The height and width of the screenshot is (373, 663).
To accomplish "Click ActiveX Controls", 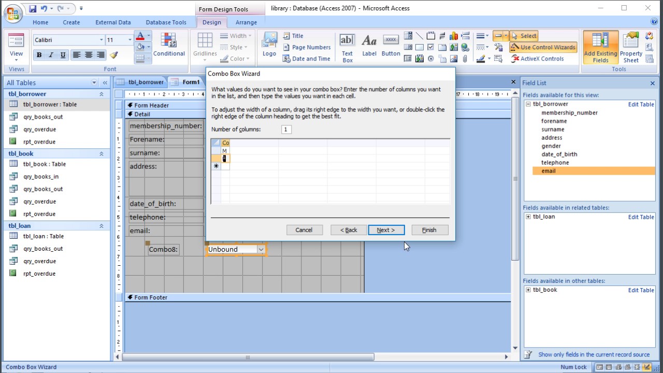I will (x=537, y=59).
